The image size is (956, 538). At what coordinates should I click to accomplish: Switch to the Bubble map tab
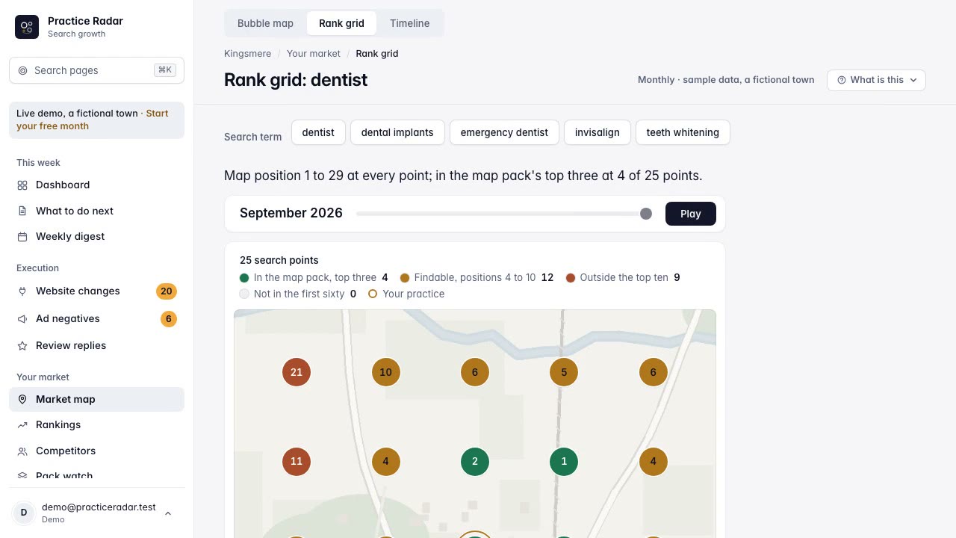point(265,23)
